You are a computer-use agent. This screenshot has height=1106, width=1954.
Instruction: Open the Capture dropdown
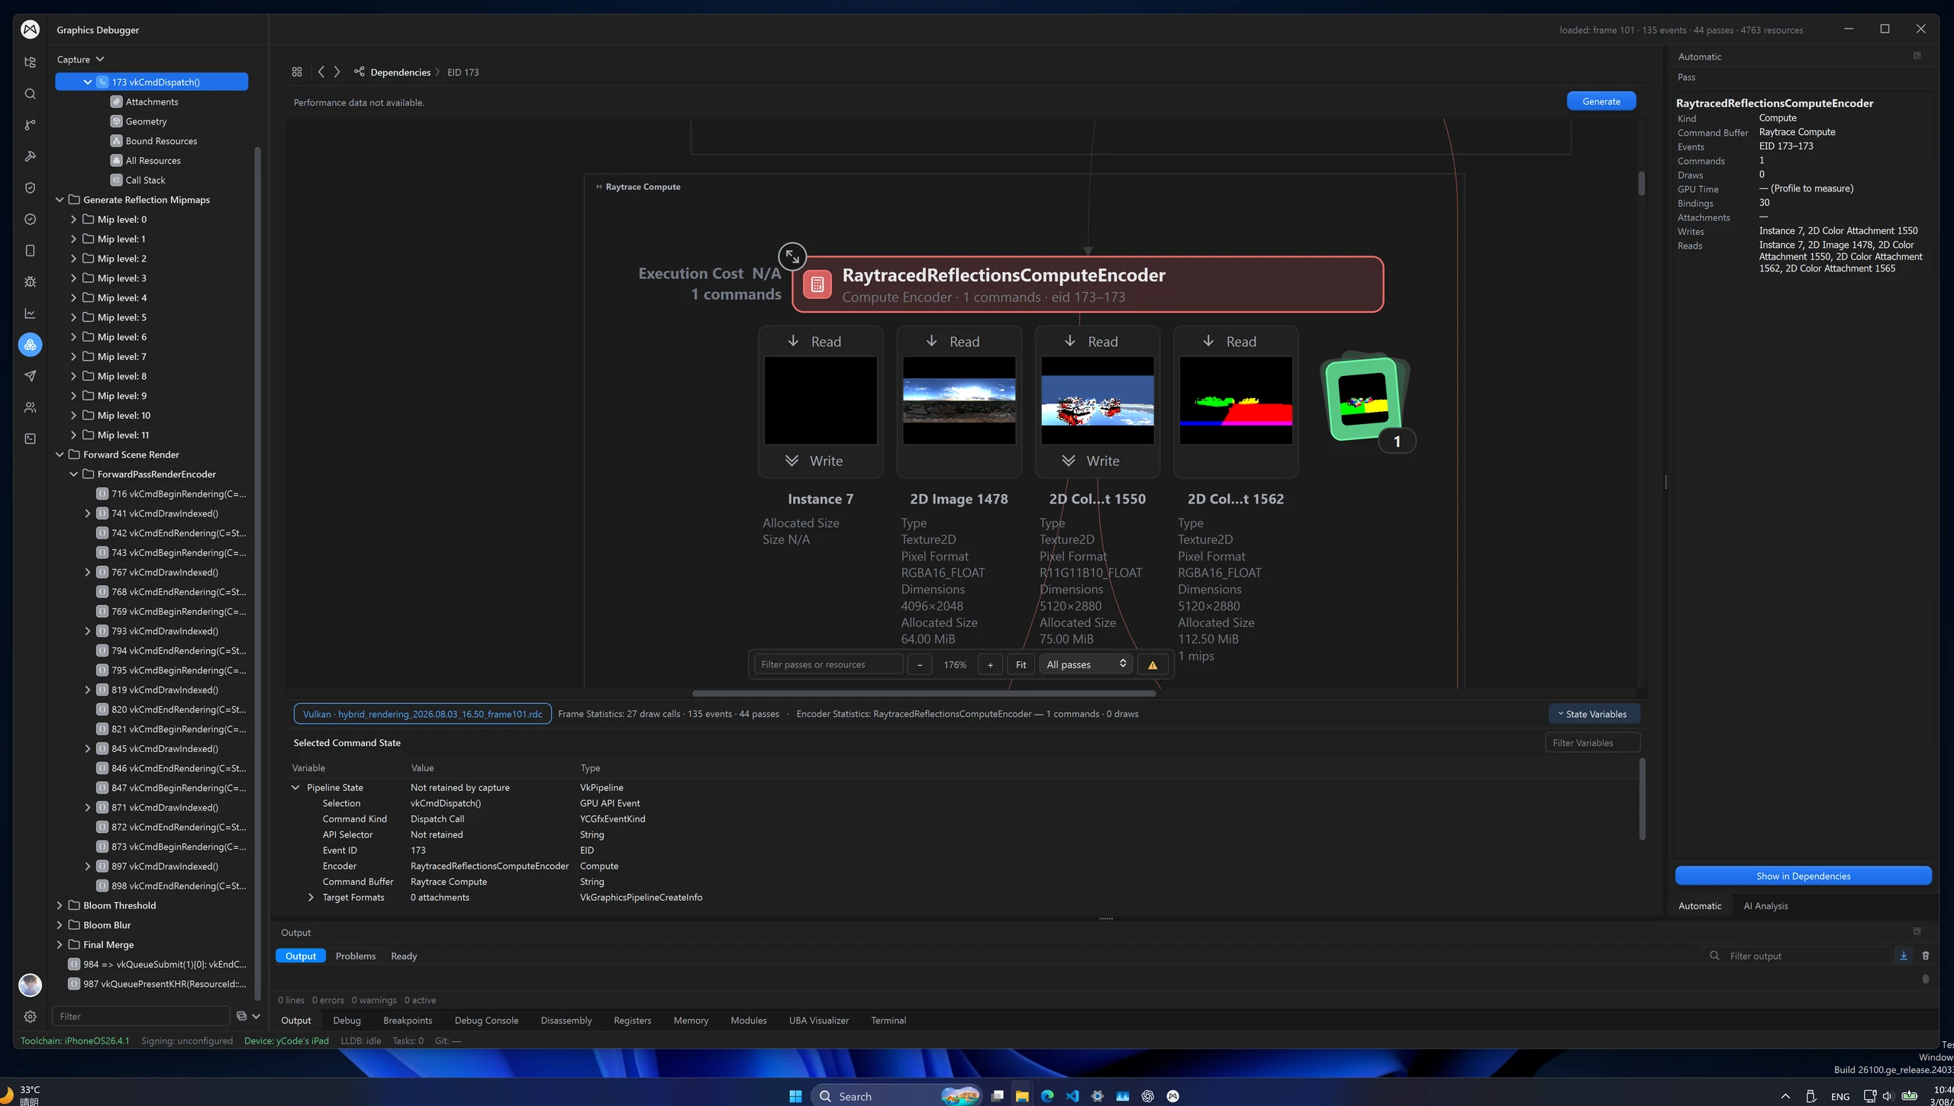80,59
